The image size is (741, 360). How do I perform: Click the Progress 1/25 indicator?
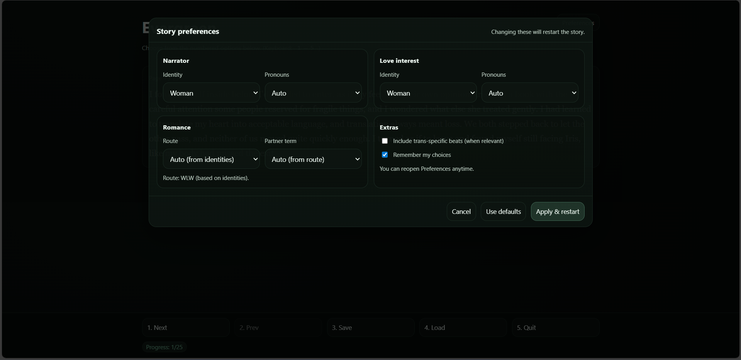tap(164, 347)
